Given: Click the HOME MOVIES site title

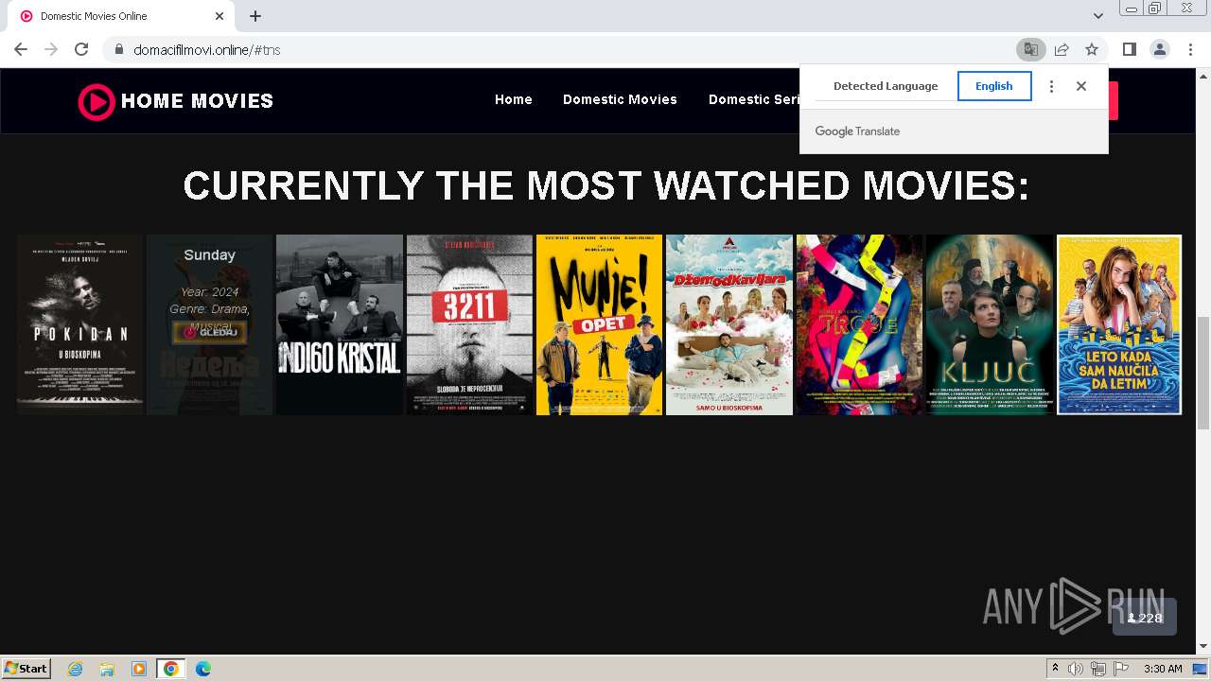Looking at the screenshot, I should tap(197, 101).
